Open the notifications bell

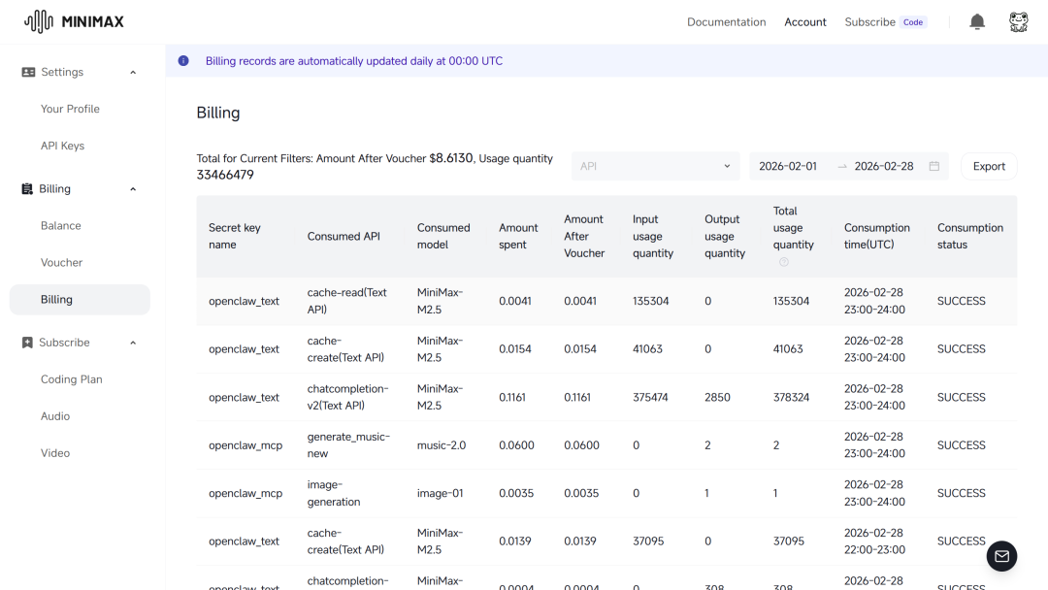[977, 21]
